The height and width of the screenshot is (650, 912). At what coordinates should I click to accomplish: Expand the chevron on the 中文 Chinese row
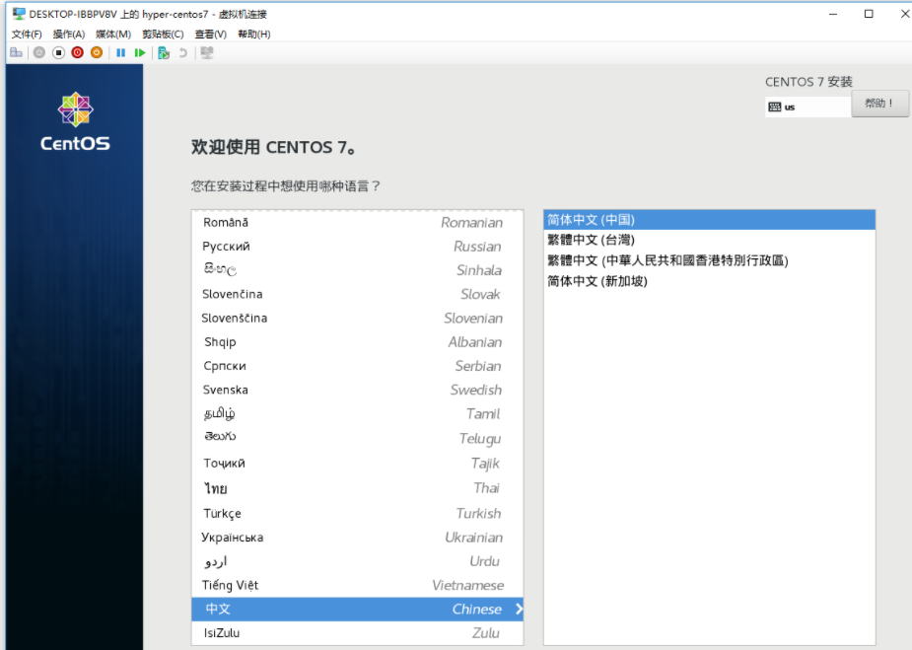pyautogui.click(x=519, y=610)
